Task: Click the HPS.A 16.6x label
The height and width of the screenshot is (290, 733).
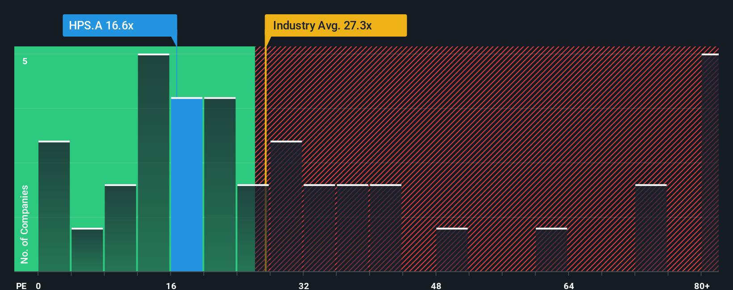Action: click(119, 25)
